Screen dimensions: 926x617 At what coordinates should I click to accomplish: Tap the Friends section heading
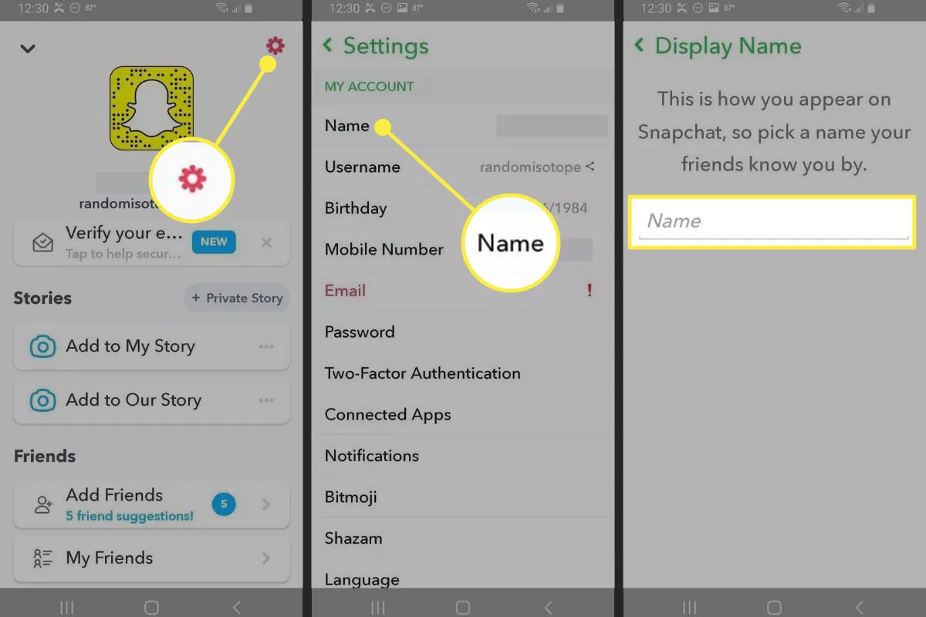pyautogui.click(x=45, y=456)
